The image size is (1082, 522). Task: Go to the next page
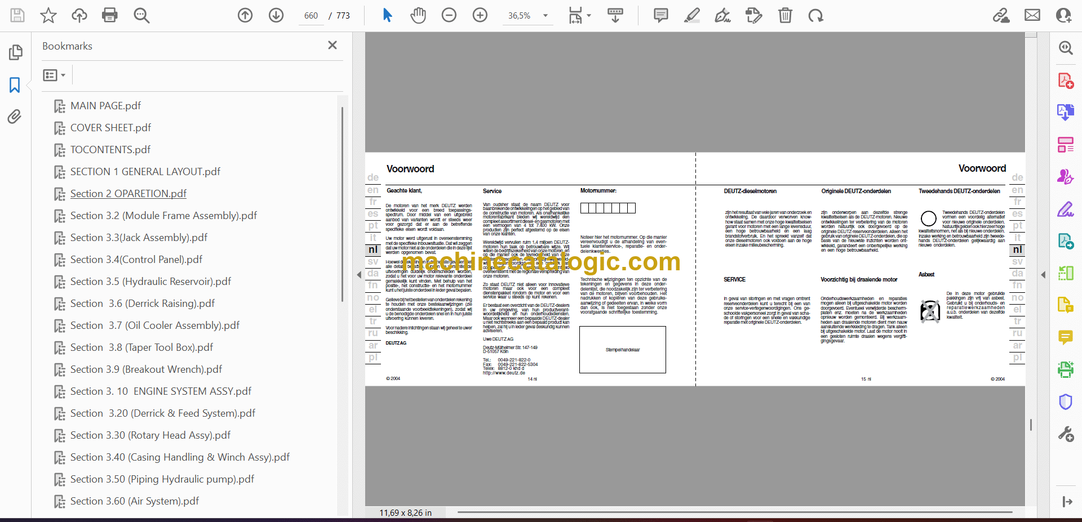[x=276, y=15]
